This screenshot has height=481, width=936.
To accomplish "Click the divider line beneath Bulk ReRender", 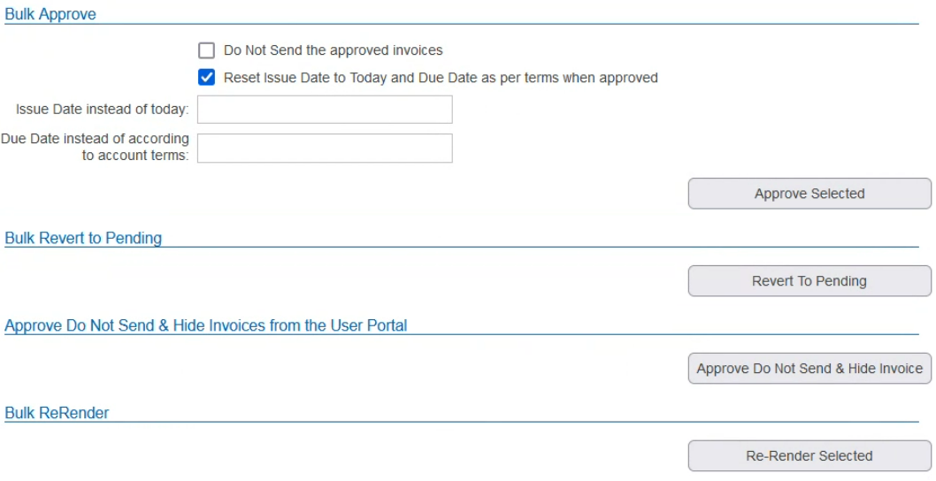I will point(531,422).
